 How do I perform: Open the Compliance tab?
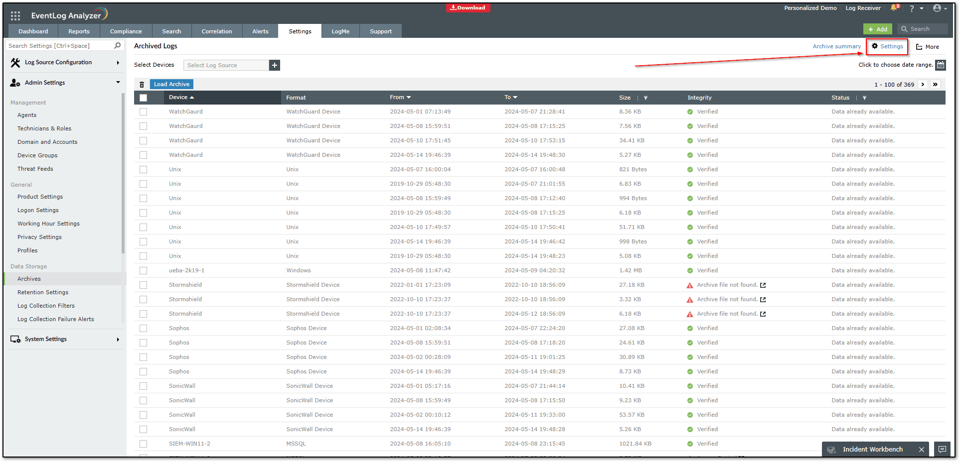click(126, 31)
